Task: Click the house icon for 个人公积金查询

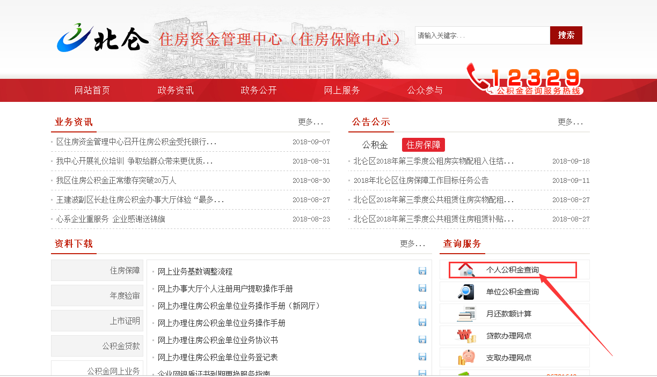Action: click(x=466, y=270)
